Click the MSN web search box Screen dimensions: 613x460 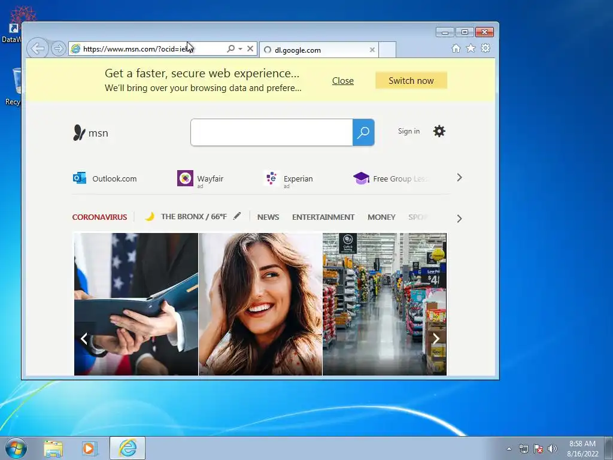pyautogui.click(x=271, y=132)
